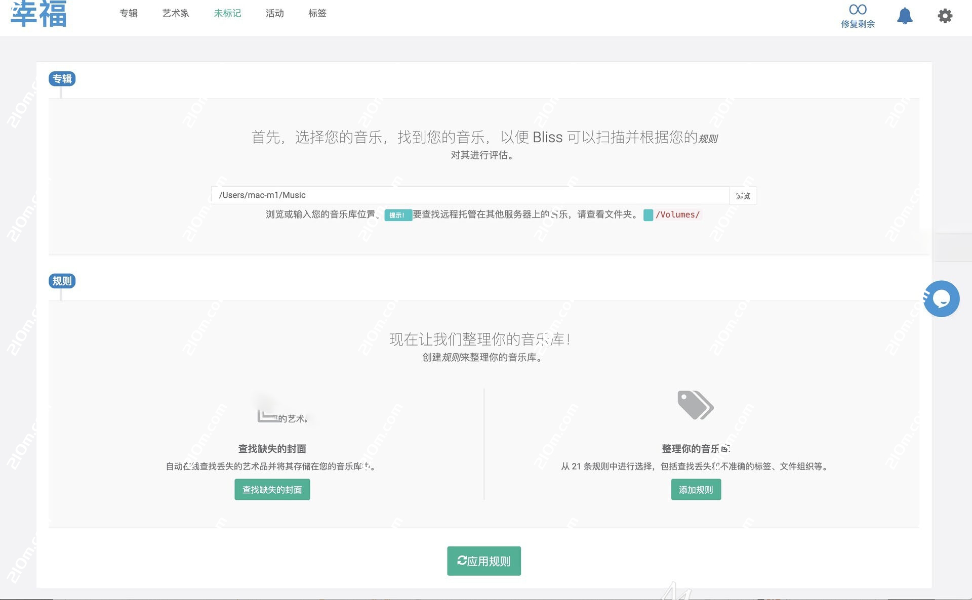Switch to the 未标记 untagged tab

(227, 13)
